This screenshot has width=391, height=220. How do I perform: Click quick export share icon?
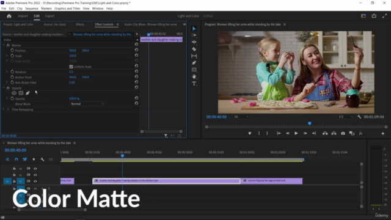[374, 16]
